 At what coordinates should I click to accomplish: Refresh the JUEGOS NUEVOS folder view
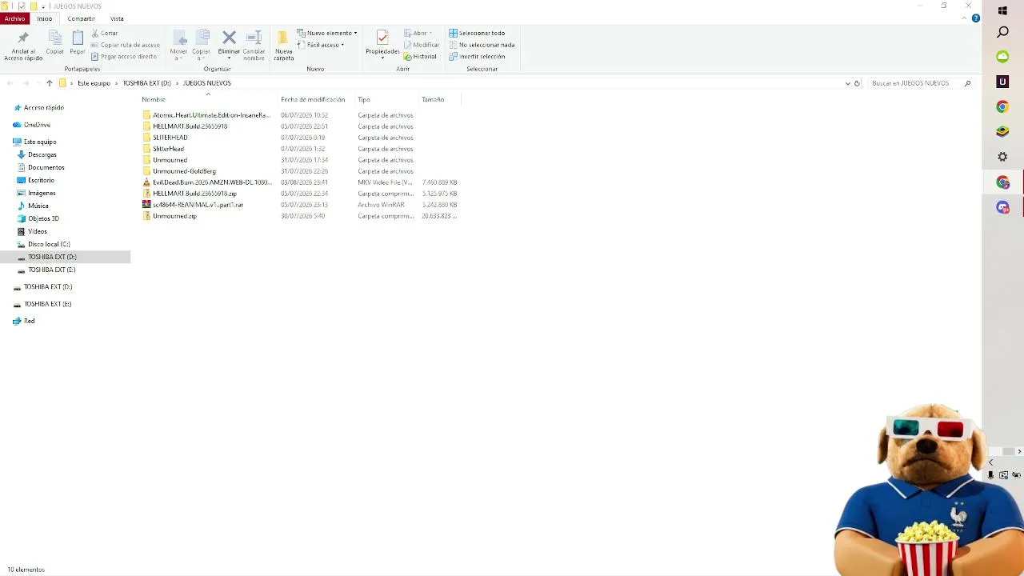click(x=857, y=83)
